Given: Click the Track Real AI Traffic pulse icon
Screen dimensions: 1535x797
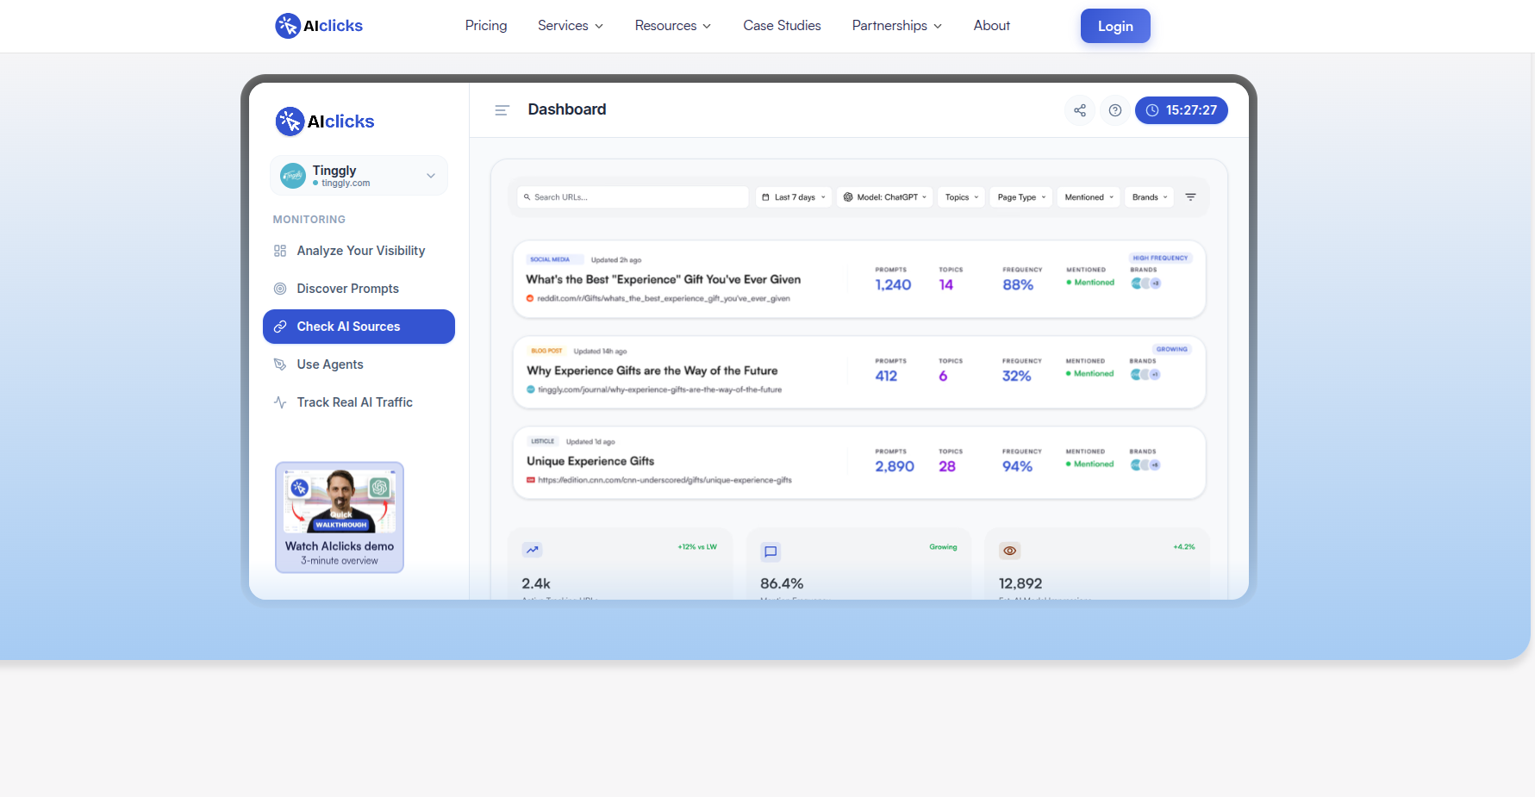Looking at the screenshot, I should (280, 402).
